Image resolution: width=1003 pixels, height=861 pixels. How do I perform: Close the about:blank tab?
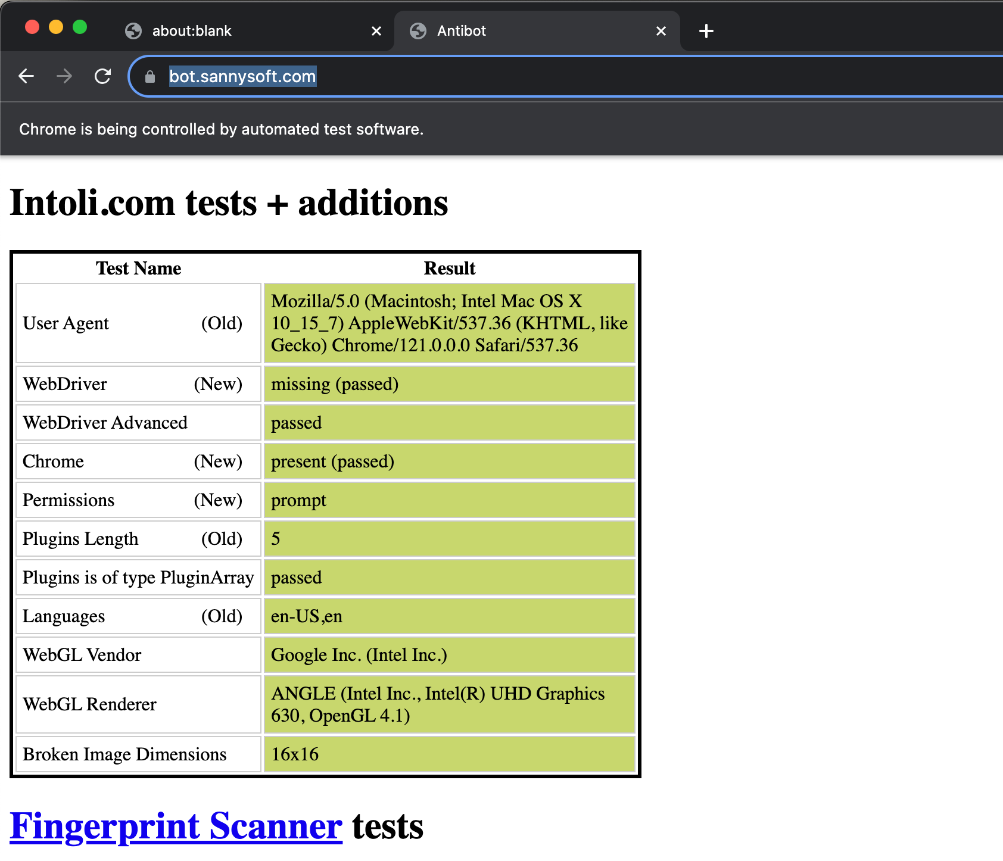coord(376,31)
